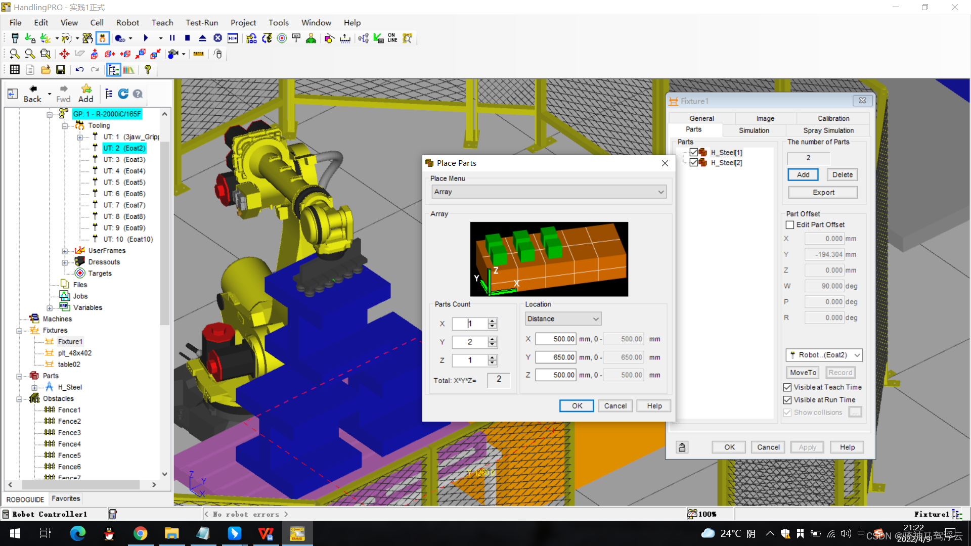Click the Zoom Out magnifier icon
Viewport: 971px width, 546px height.
[x=30, y=54]
